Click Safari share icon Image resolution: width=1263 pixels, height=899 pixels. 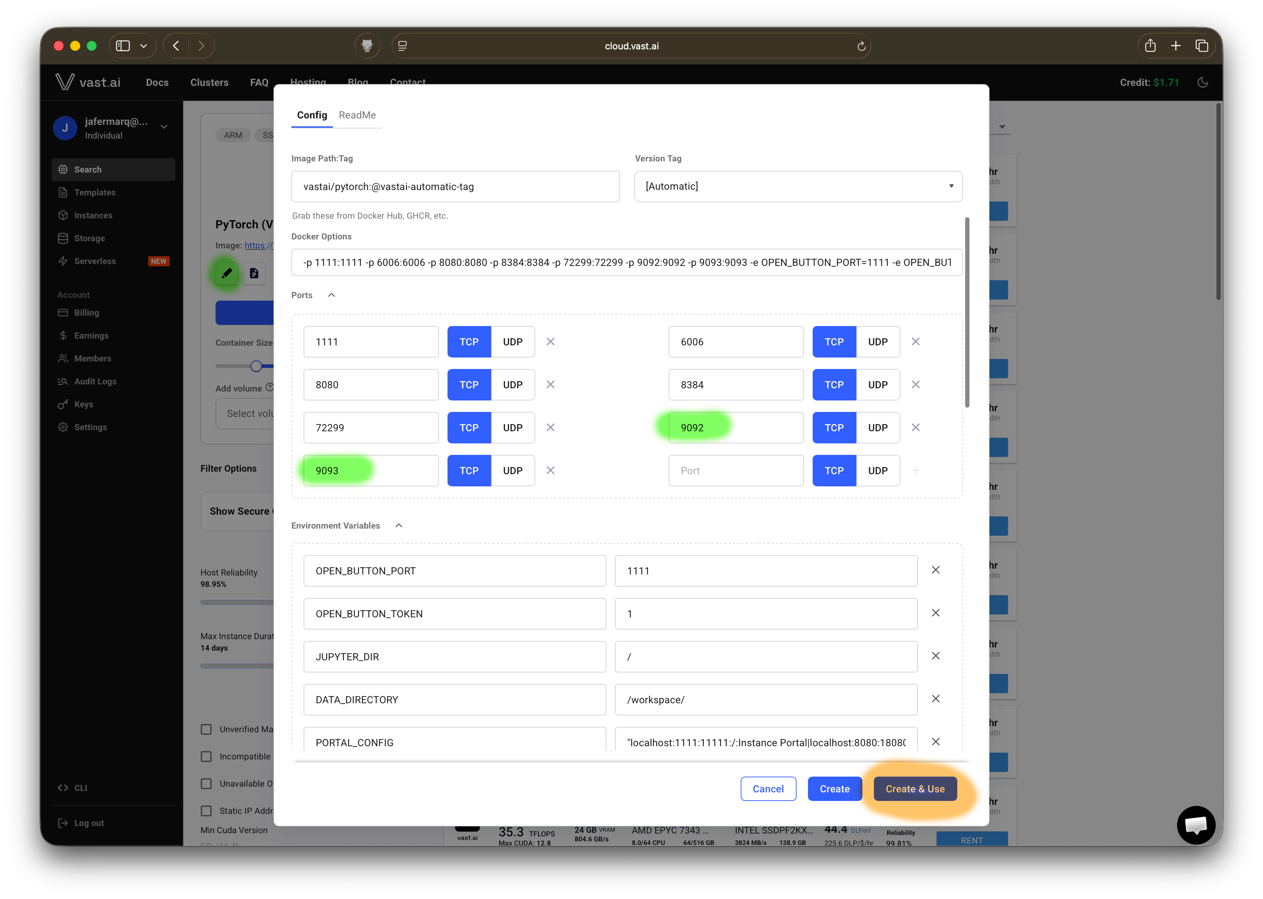coord(1150,46)
